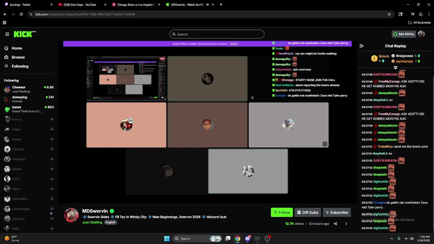The height and width of the screenshot is (244, 434).
Task: Click gifter jaystayupp in leaderboard
Action: [x=405, y=61]
